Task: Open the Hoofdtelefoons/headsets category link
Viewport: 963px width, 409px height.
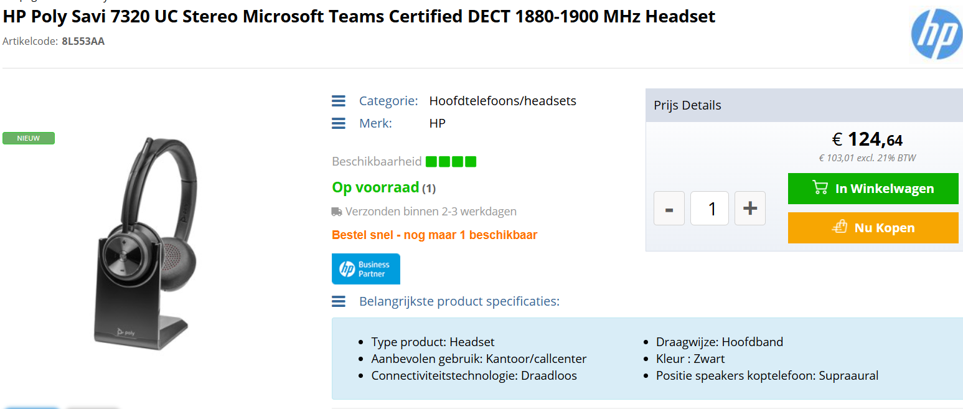Action: (x=503, y=101)
